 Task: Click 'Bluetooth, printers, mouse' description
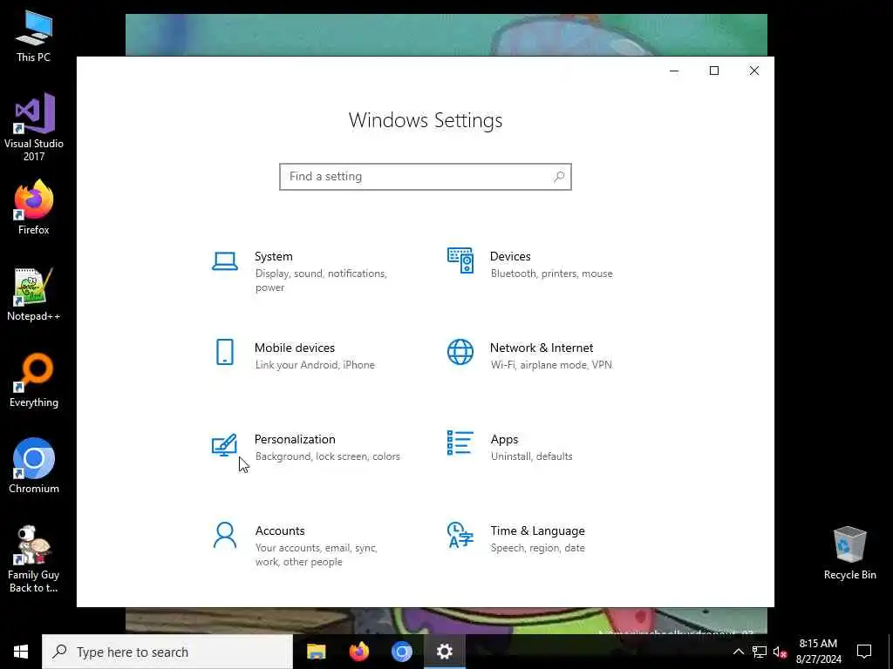552,274
